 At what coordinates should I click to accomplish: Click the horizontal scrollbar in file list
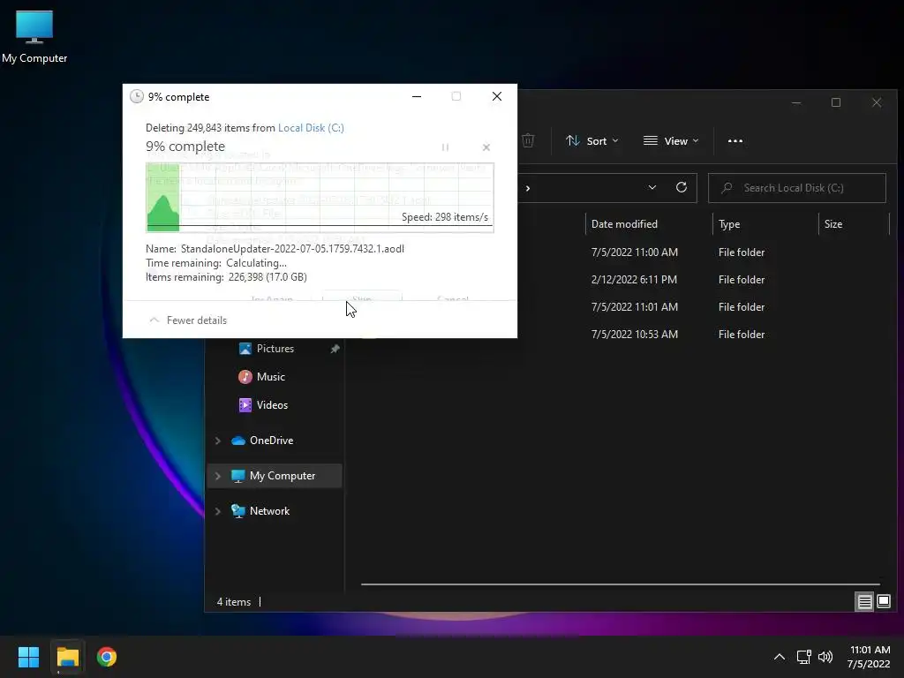621,584
